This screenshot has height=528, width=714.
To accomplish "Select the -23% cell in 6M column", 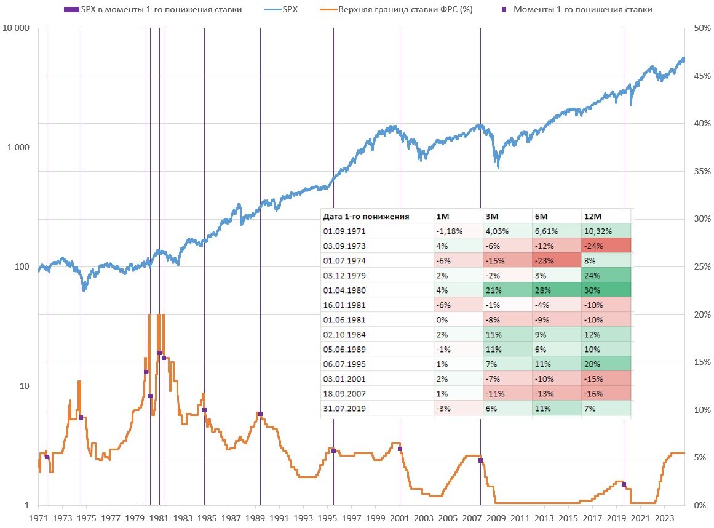I will [x=557, y=260].
